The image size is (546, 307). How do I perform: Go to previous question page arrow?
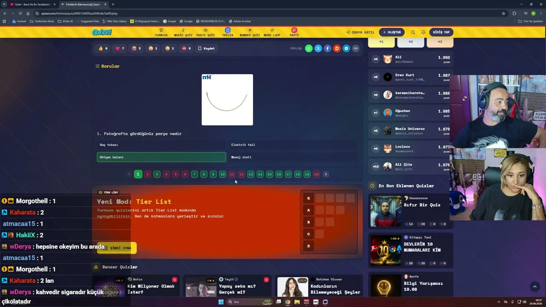coord(129,174)
